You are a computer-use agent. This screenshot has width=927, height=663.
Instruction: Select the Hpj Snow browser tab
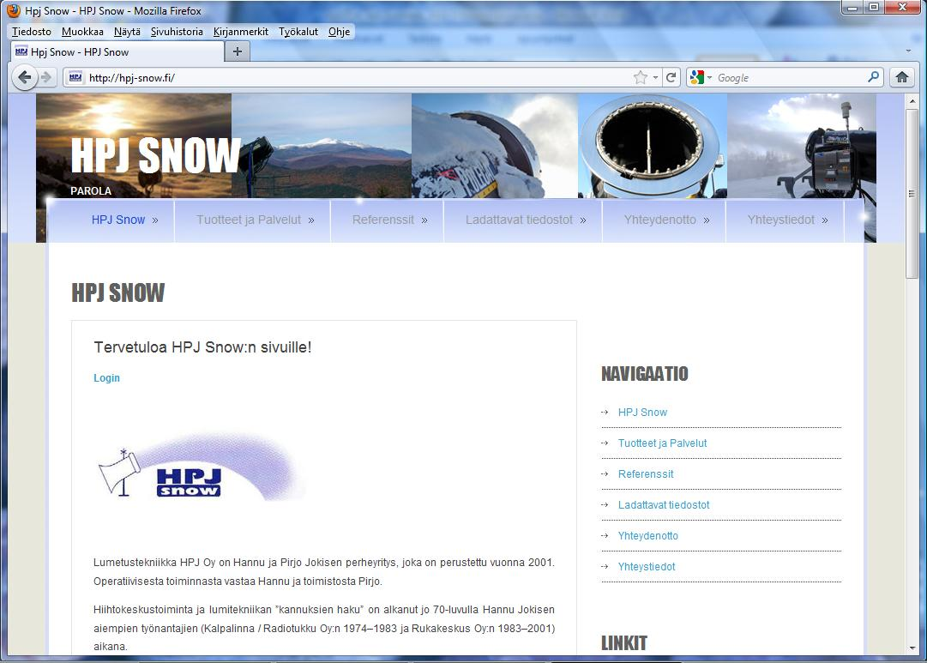click(x=117, y=52)
